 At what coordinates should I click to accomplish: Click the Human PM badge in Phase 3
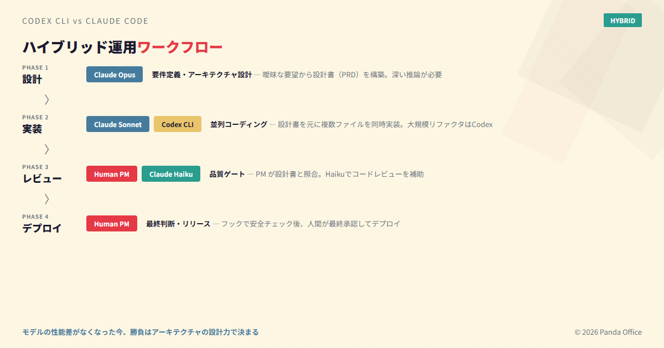tap(111, 173)
